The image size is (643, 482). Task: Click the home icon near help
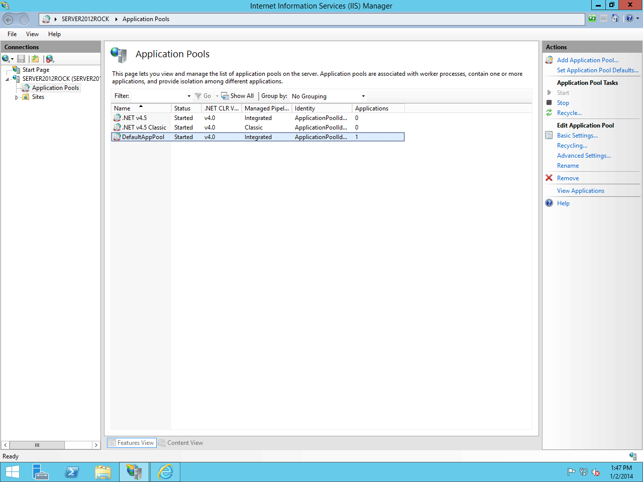615,19
